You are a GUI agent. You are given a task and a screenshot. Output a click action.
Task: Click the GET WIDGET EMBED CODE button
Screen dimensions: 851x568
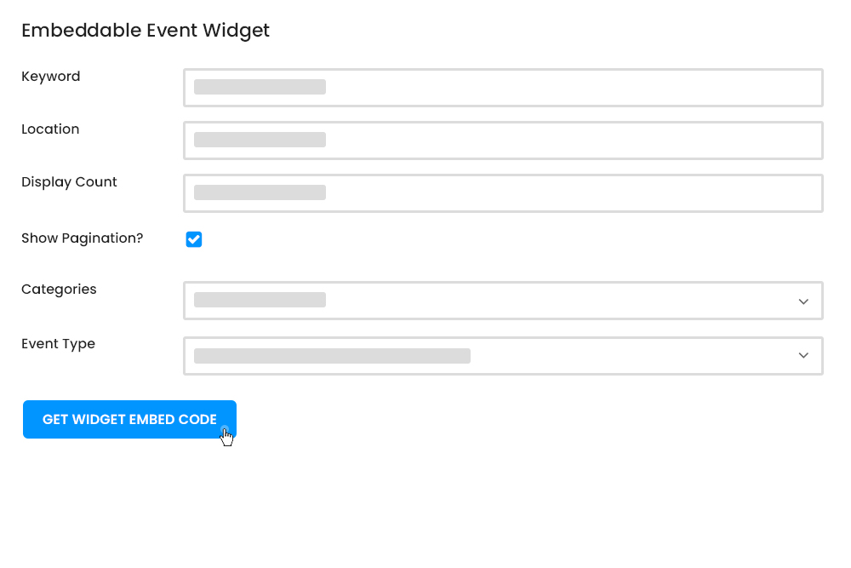click(129, 419)
